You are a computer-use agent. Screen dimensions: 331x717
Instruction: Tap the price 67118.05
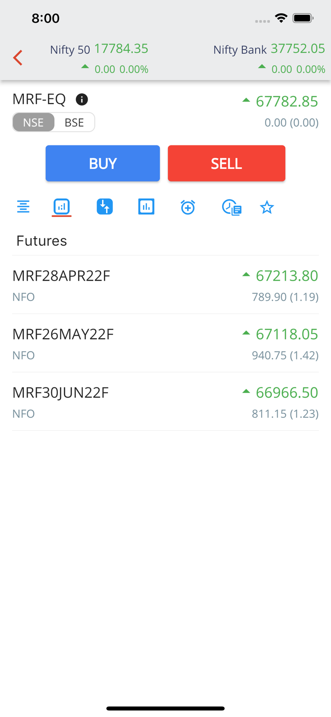click(x=287, y=334)
